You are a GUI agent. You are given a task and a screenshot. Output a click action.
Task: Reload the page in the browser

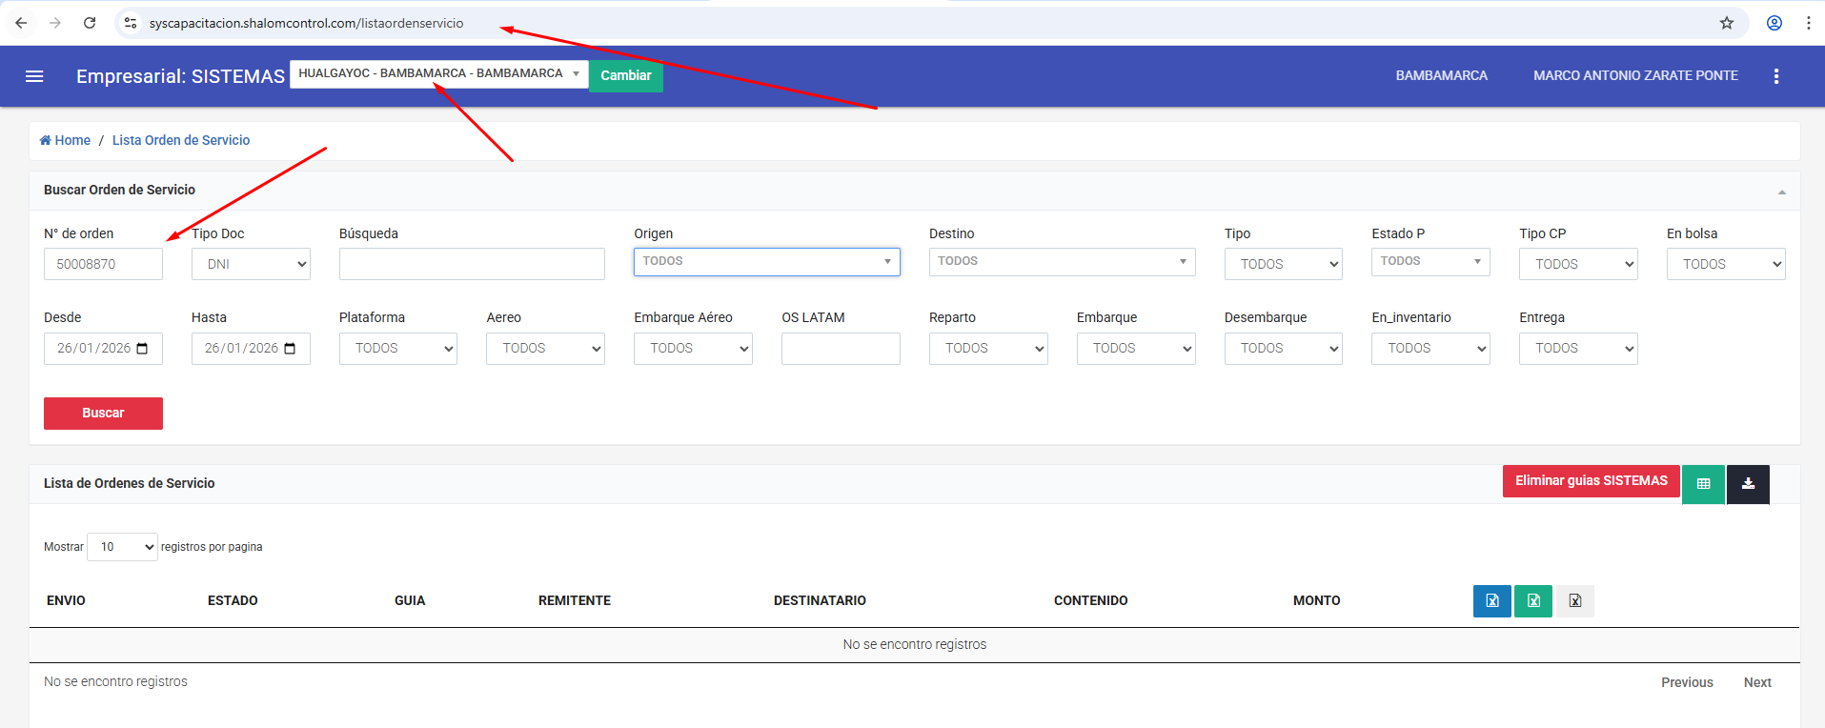coord(90,23)
